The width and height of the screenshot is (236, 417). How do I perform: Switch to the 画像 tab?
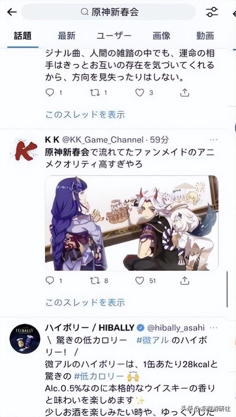click(x=162, y=35)
